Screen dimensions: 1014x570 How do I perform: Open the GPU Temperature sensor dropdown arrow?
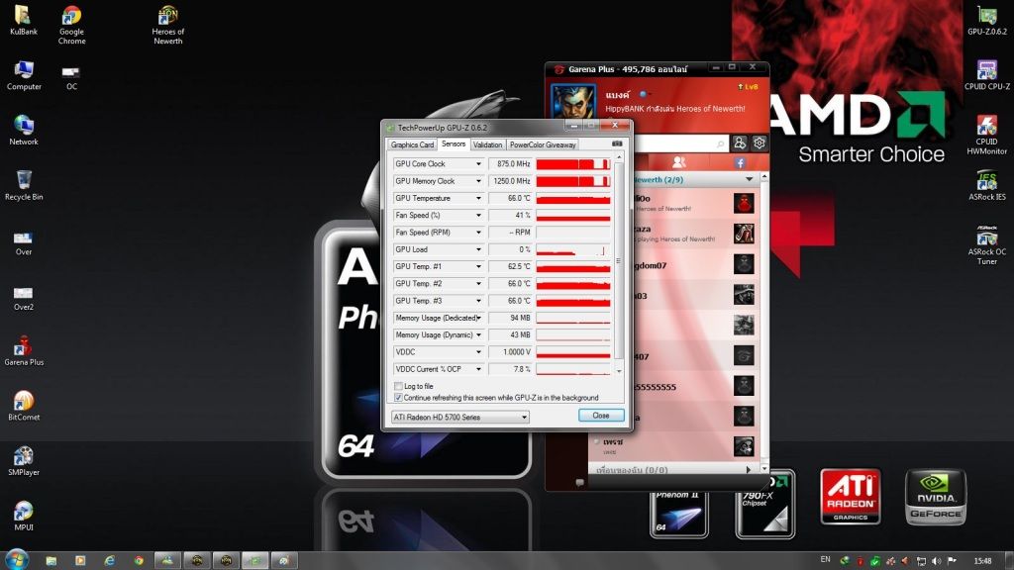tap(478, 198)
